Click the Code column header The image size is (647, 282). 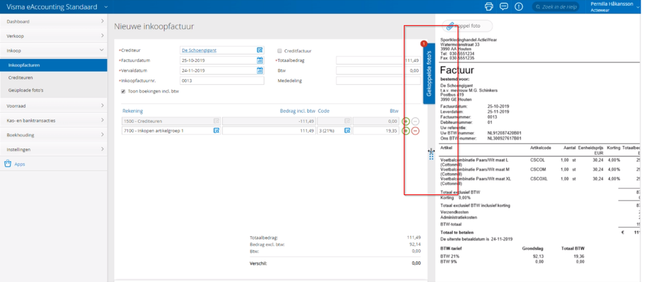click(324, 111)
